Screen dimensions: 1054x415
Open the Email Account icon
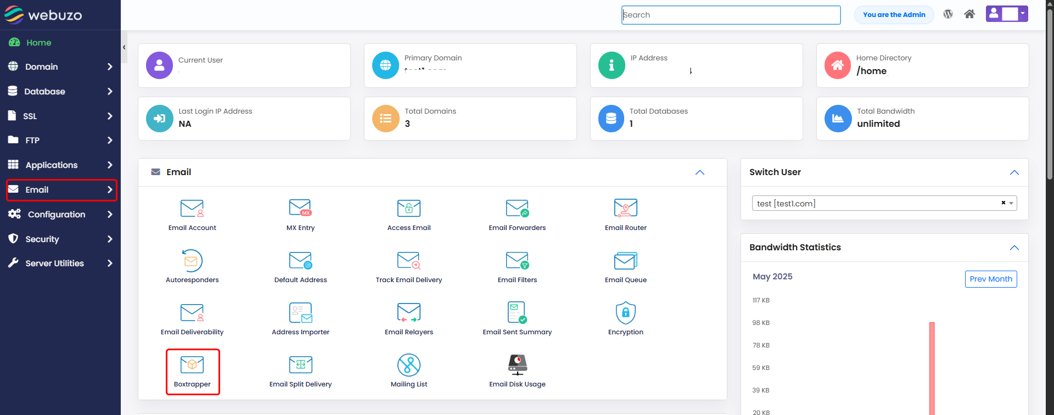coord(192,215)
